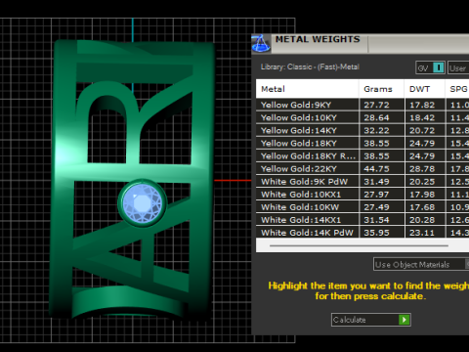Select the Yellow Gold:14KY row

coord(362,130)
